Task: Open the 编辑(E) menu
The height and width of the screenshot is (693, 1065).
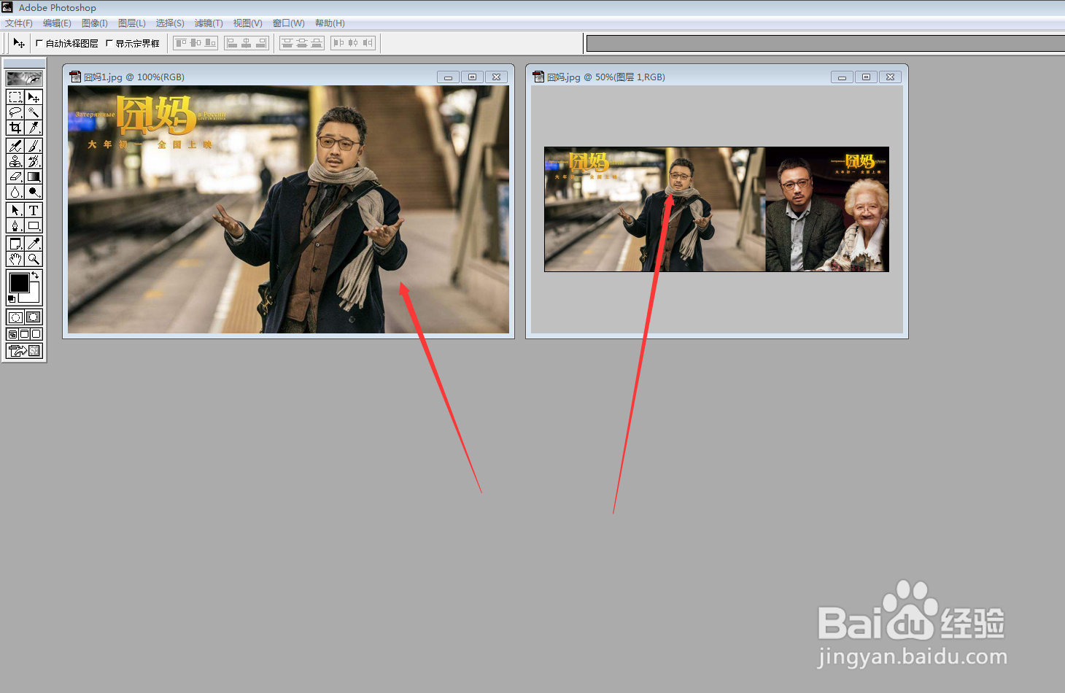Action: [57, 23]
